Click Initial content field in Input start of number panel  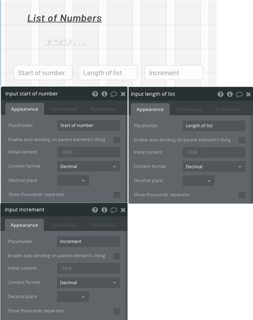pos(89,152)
